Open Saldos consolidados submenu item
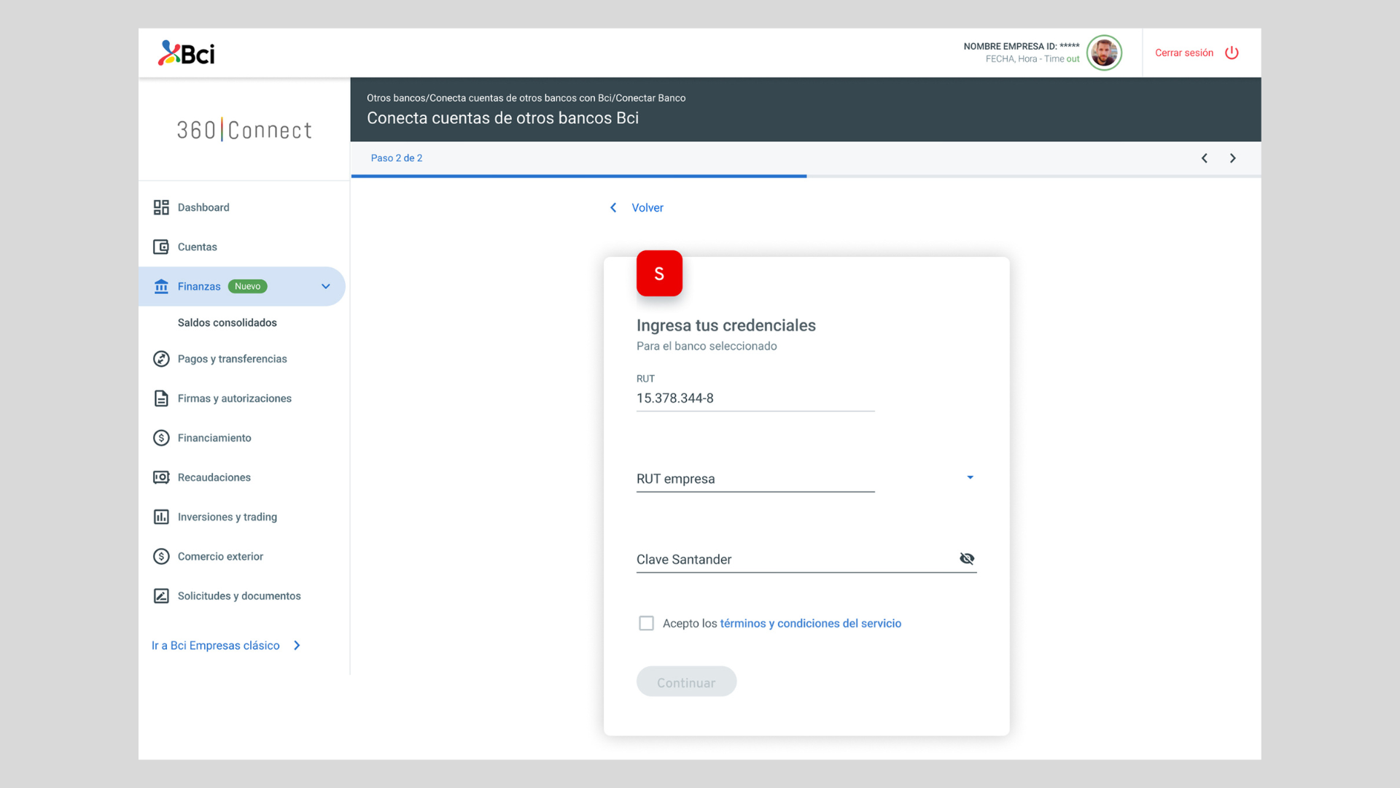Screen dimensions: 1400x788 pyautogui.click(x=227, y=322)
